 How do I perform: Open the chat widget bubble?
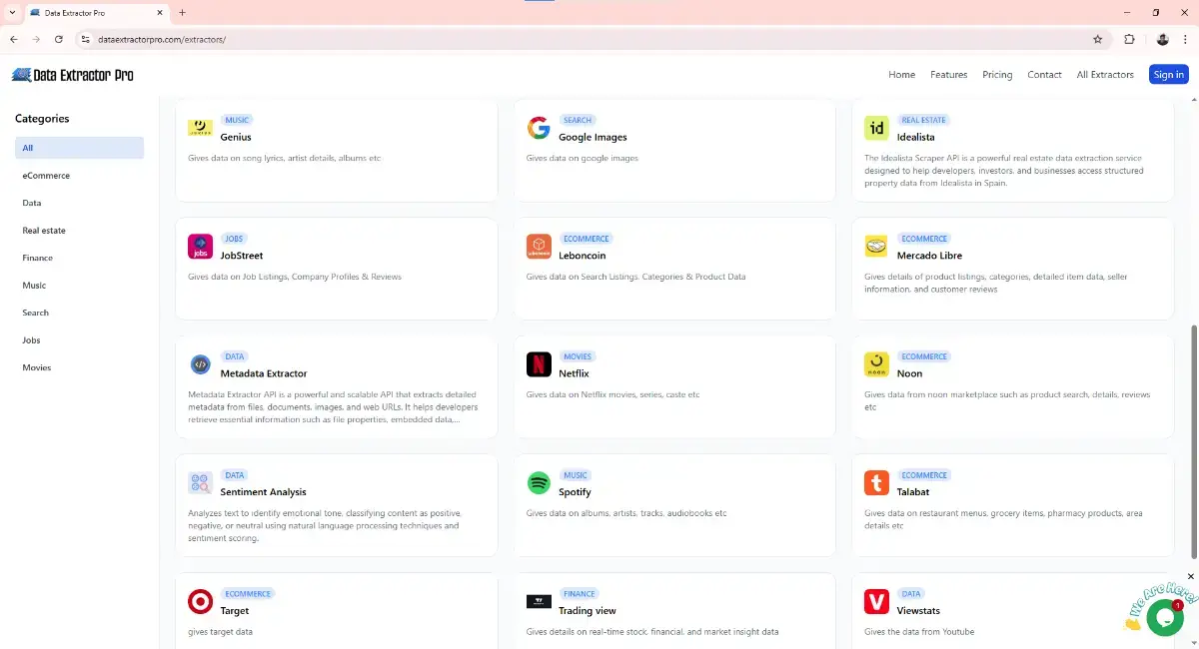pos(1164,618)
